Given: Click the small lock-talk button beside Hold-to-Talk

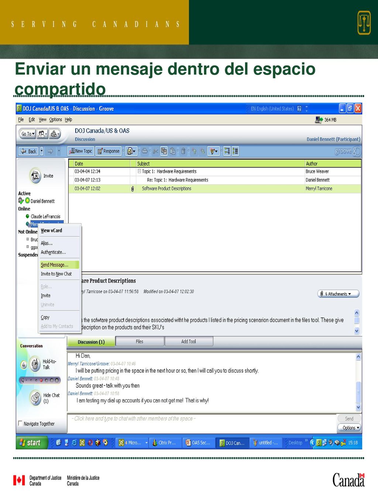Looking at the screenshot, I should 24,365.
